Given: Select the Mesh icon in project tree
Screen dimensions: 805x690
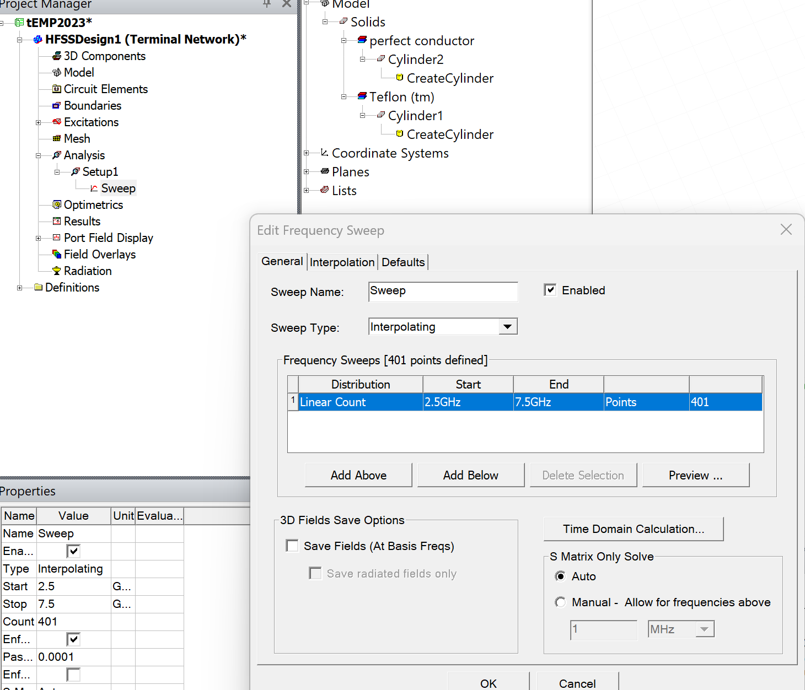Looking at the screenshot, I should (x=57, y=138).
